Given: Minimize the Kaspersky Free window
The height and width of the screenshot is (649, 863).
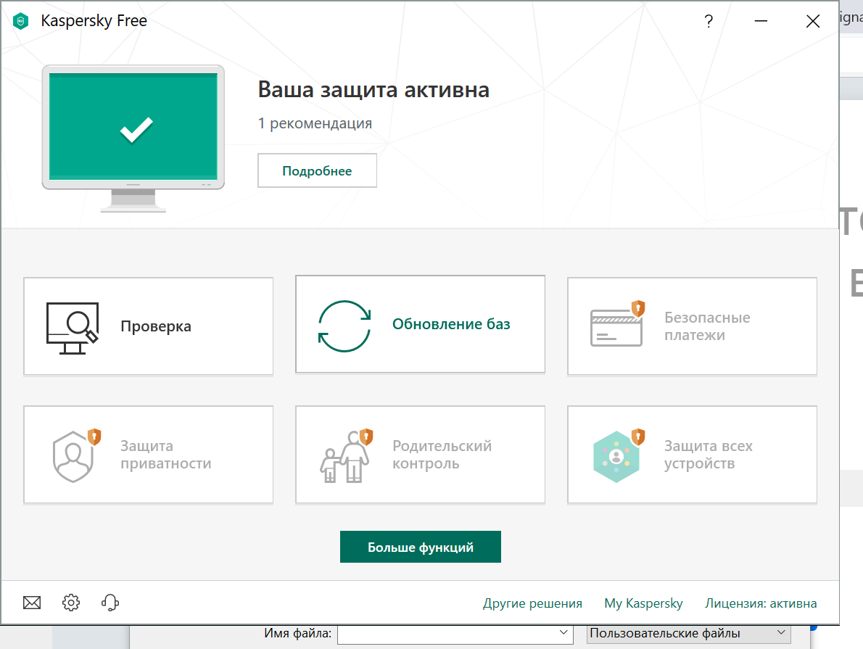Looking at the screenshot, I should click(761, 21).
